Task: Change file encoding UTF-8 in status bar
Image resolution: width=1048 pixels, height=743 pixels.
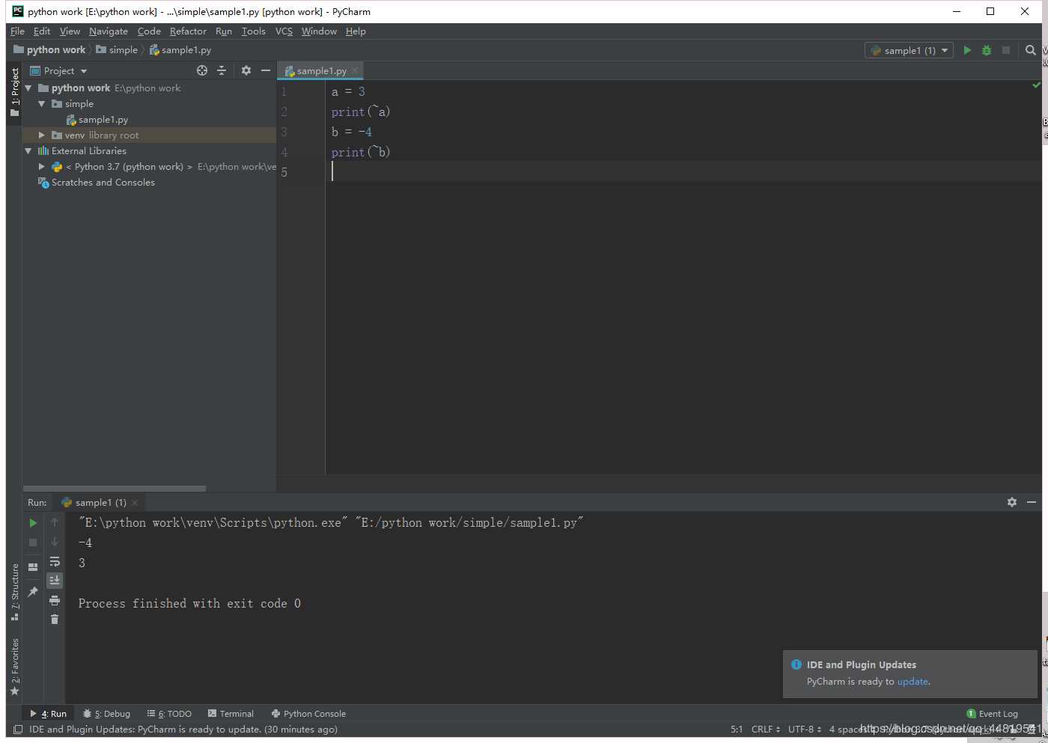Action: [805, 730]
